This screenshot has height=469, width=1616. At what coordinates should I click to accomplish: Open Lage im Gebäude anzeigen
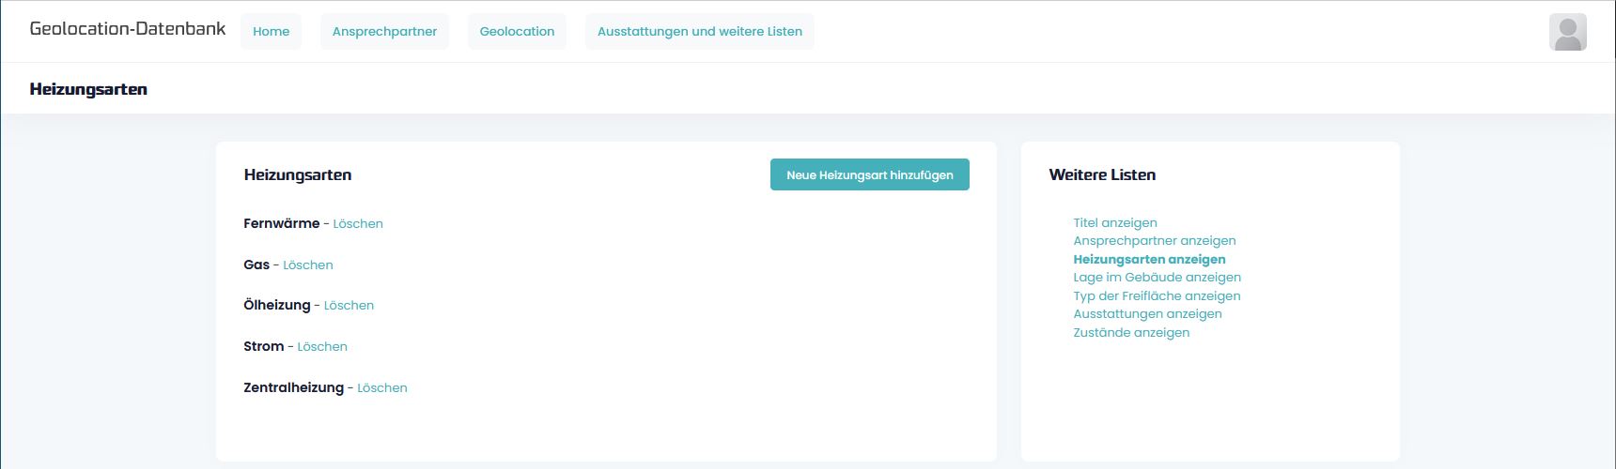1157,278
